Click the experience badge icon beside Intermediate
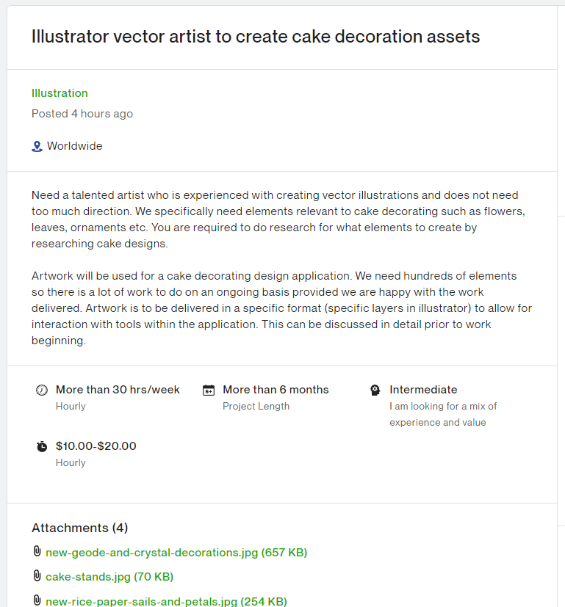The image size is (565, 607). tap(375, 390)
